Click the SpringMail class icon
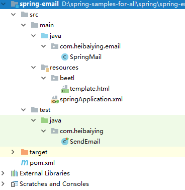Viewport: 185px width, 190px height. (65, 57)
